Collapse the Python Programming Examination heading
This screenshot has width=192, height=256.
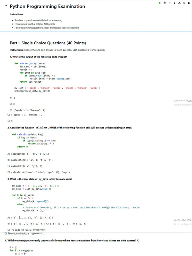click(6, 6)
